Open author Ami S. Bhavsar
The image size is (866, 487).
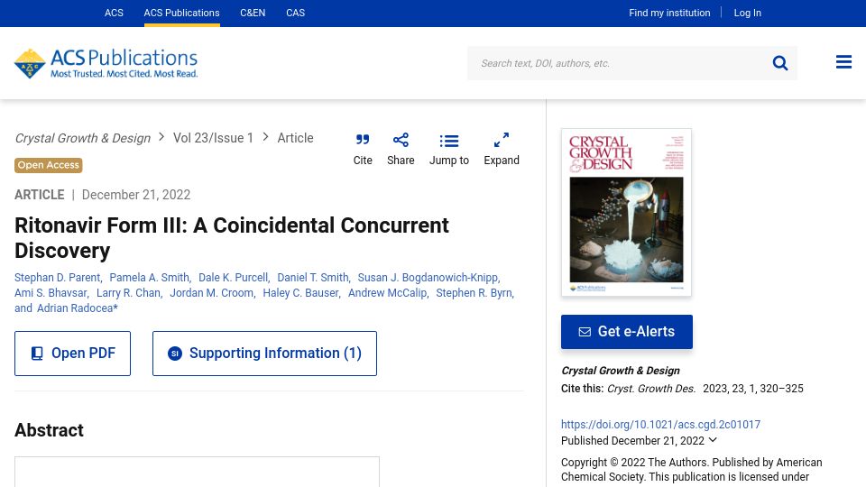[x=51, y=293]
